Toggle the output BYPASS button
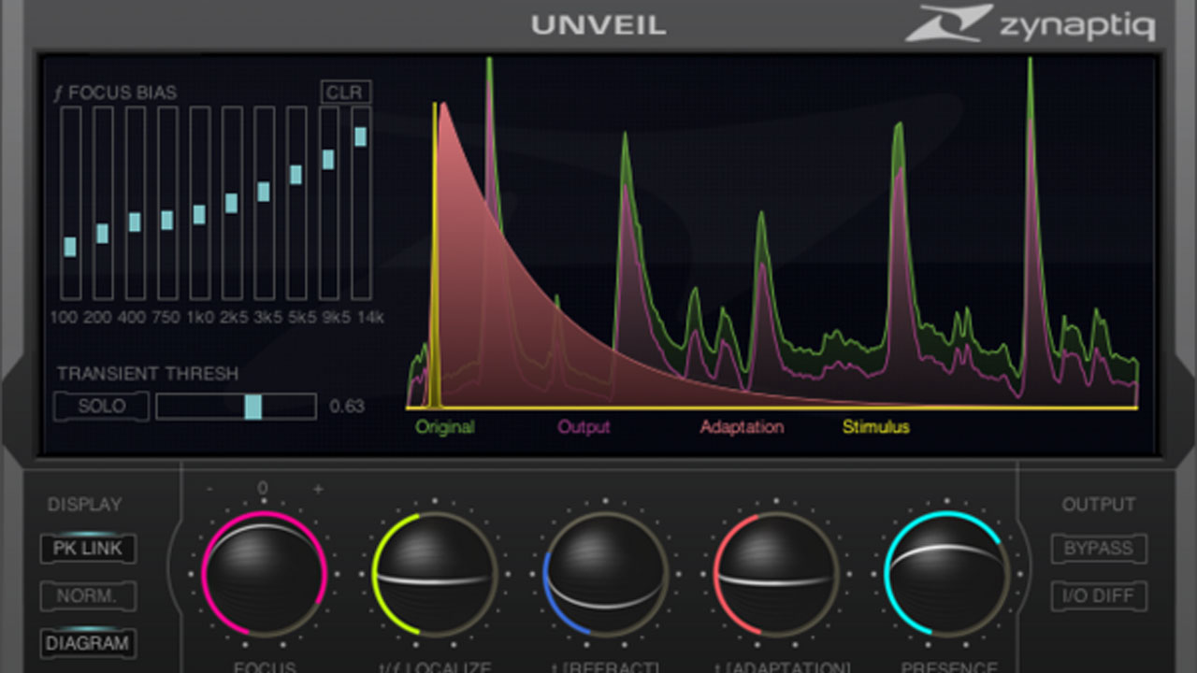This screenshot has width=1197, height=673. pyautogui.click(x=1099, y=549)
